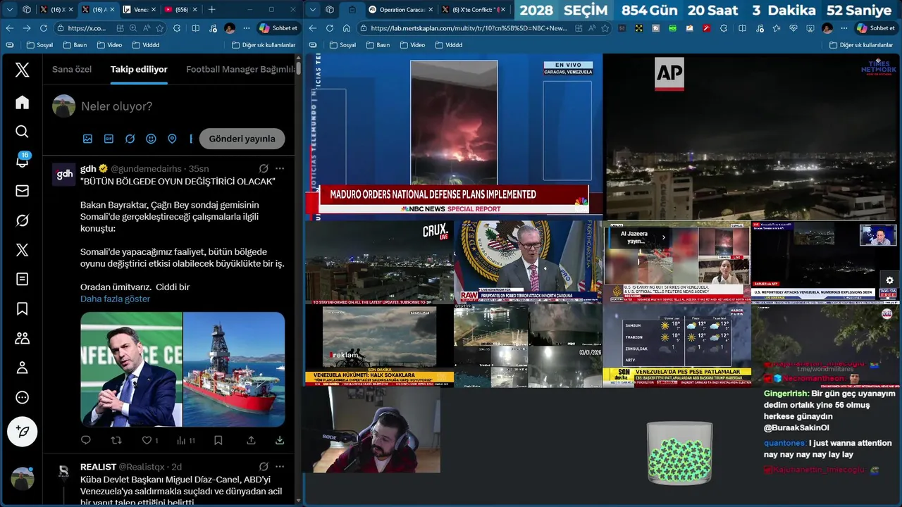Switch to YouTube (656) tab

tap(180, 9)
